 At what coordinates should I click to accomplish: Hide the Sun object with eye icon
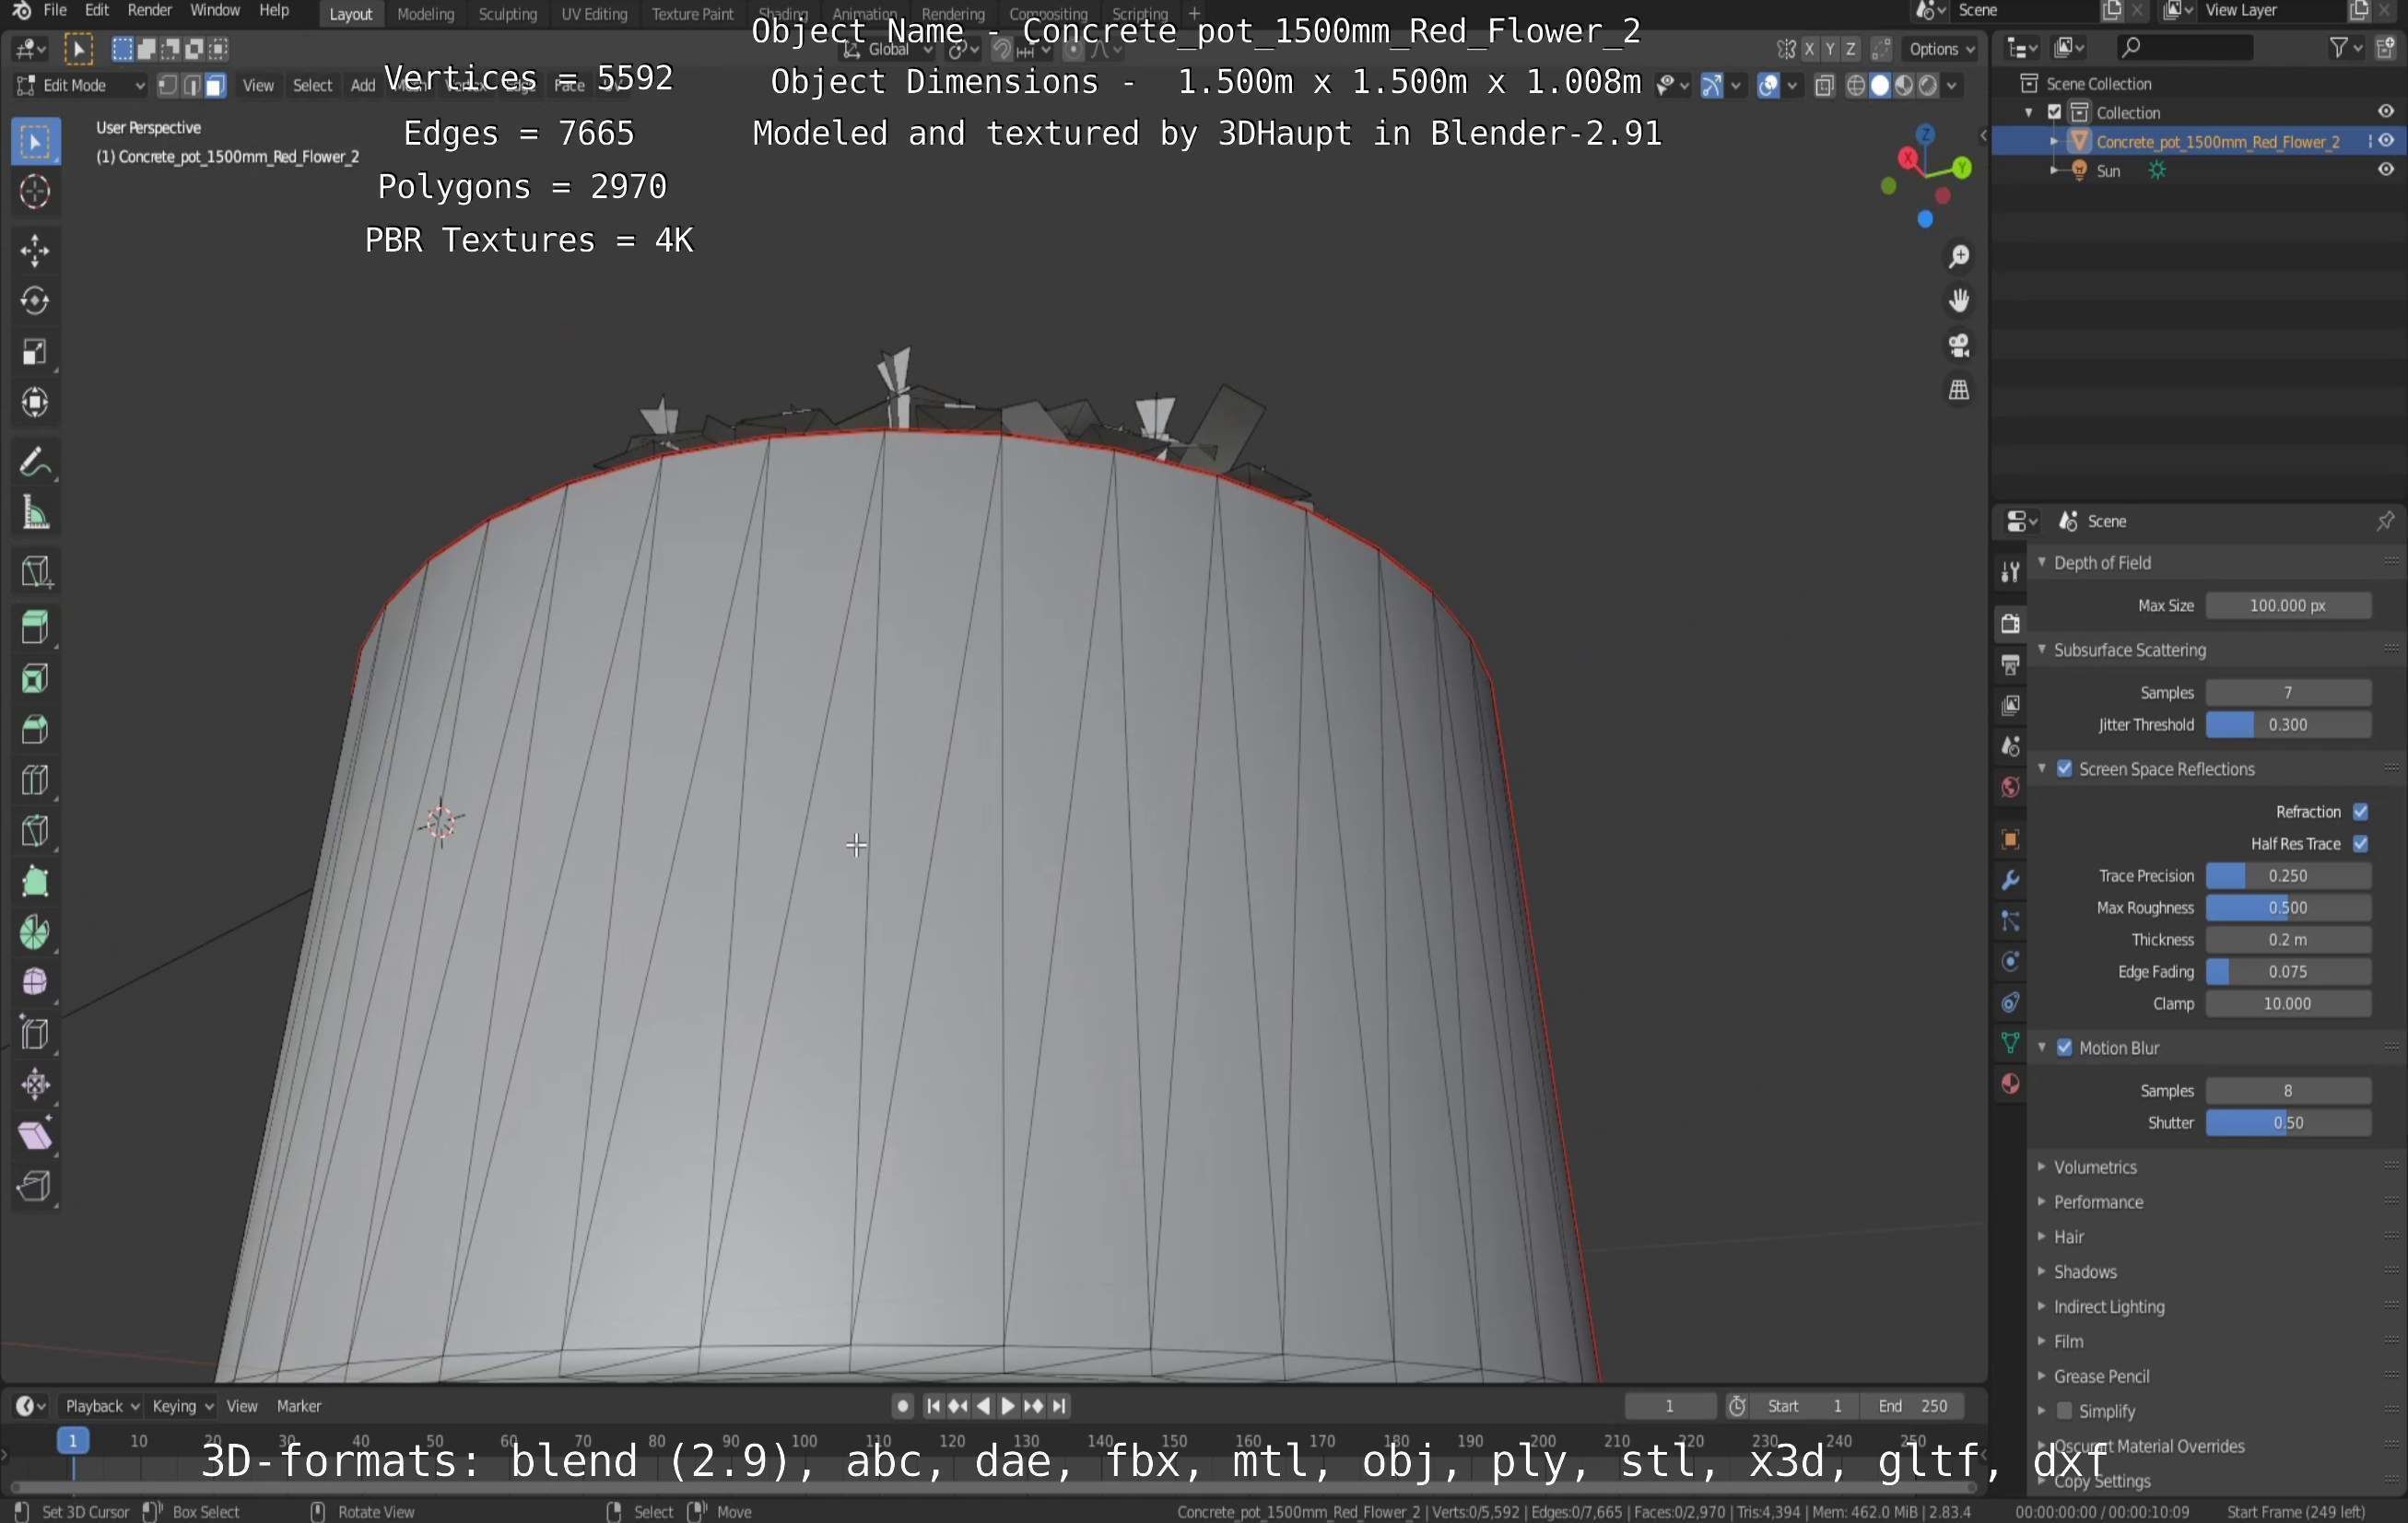pyautogui.click(x=2386, y=170)
